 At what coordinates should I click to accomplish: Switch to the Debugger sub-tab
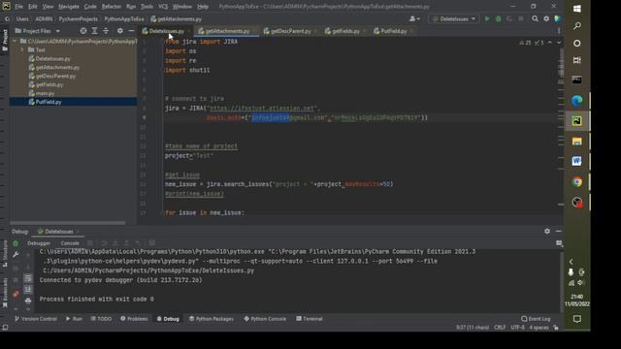coord(39,243)
